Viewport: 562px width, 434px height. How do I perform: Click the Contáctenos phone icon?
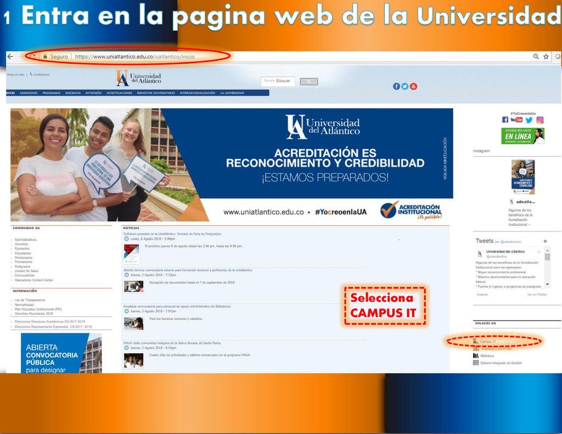click(31, 74)
